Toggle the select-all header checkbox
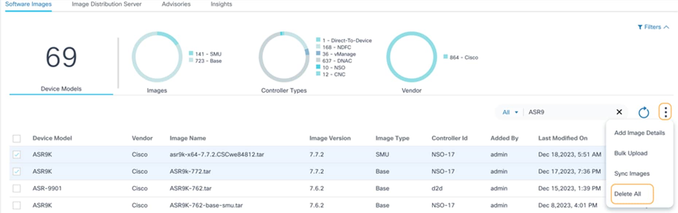The height and width of the screenshot is (213, 678). [16, 139]
